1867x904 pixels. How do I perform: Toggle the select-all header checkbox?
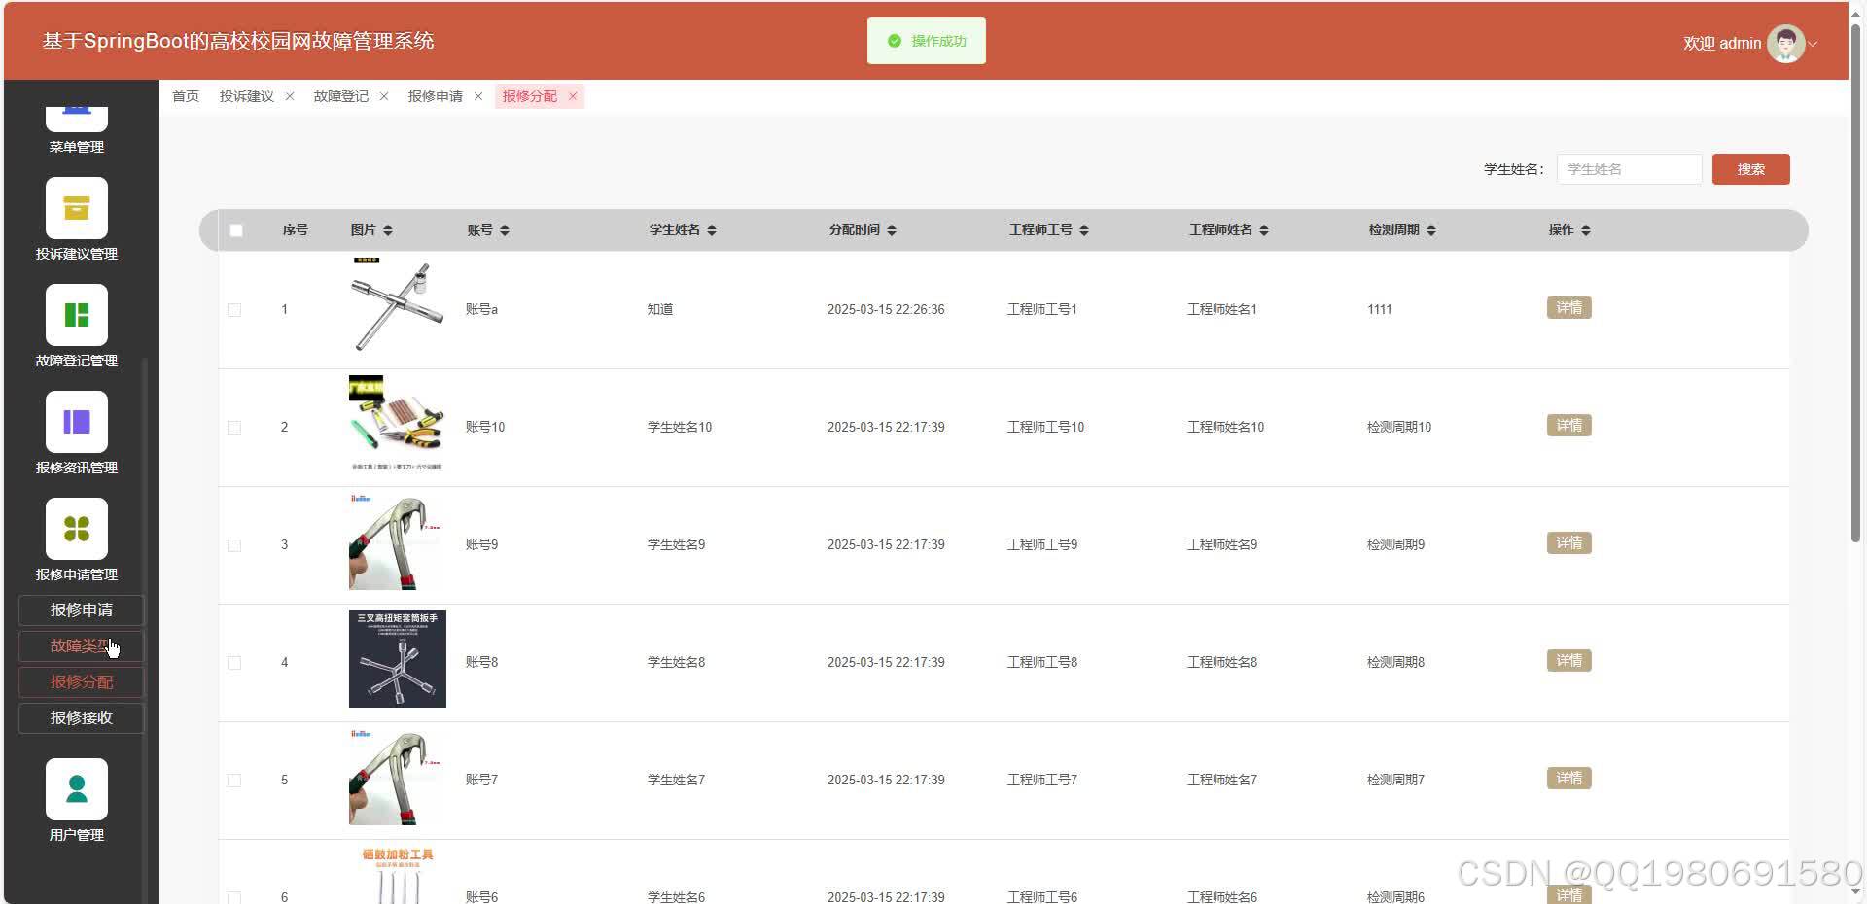point(236,230)
